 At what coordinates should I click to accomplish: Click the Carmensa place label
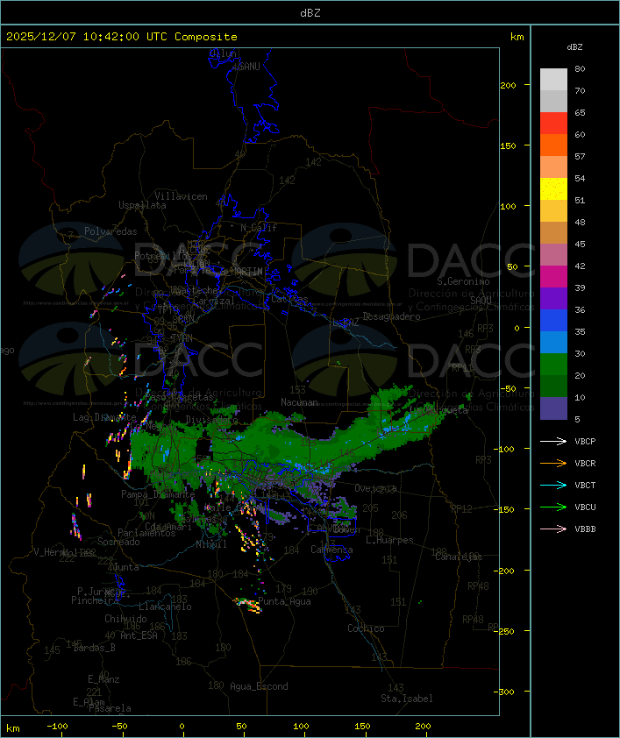pyautogui.click(x=331, y=550)
